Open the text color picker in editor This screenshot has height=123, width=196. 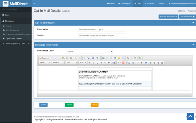(119, 63)
